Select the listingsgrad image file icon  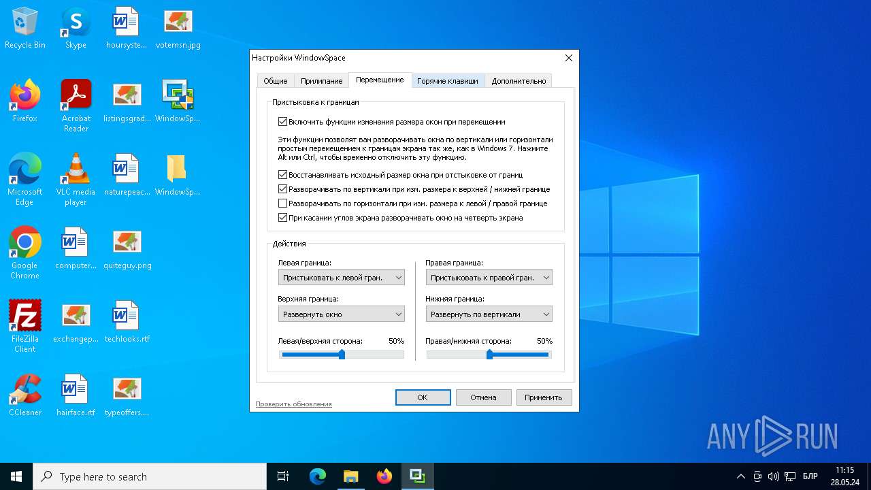click(x=127, y=102)
